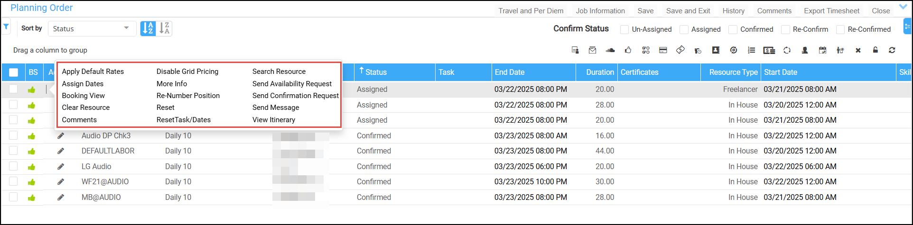Click the cloud icon in the toolbar
Viewport: 913px width, 225px height.
tap(610, 50)
